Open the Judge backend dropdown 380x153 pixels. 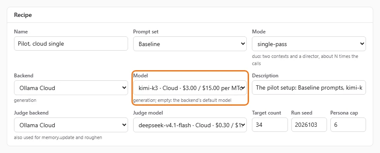[x=71, y=125]
